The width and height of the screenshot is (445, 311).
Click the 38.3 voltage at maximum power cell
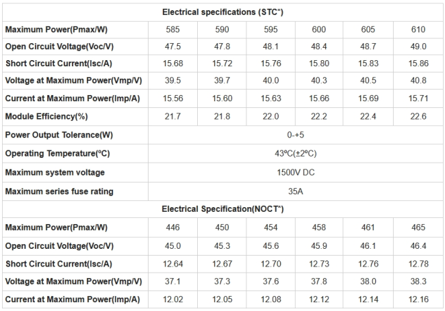(419, 281)
